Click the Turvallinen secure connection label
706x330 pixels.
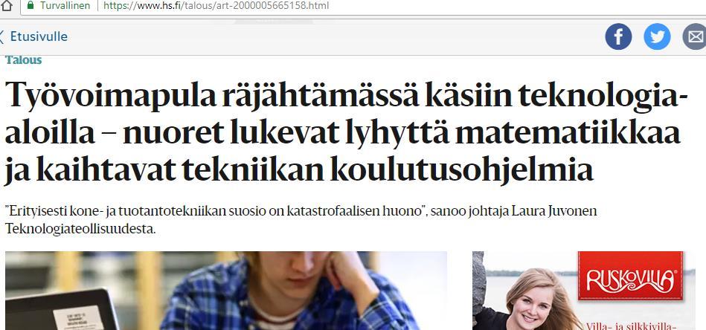click(x=65, y=6)
